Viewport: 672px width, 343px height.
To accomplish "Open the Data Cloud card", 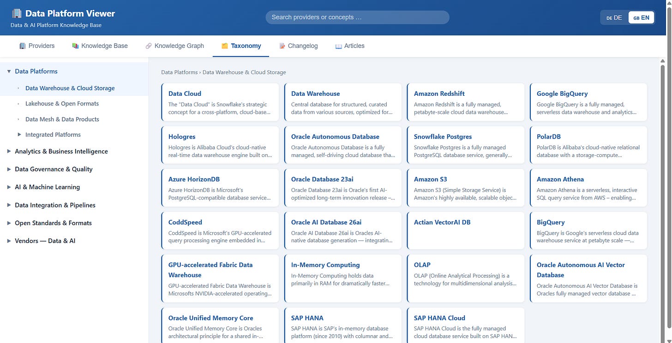I will click(x=220, y=102).
